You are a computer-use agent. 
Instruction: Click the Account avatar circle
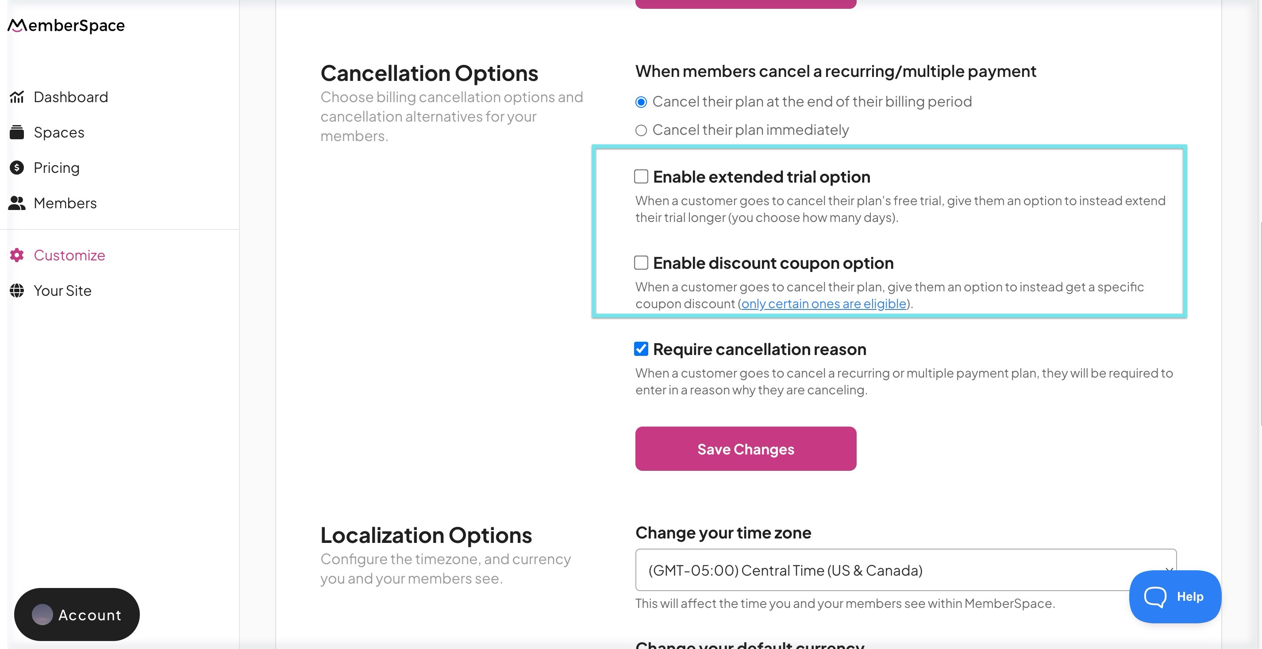(42, 615)
